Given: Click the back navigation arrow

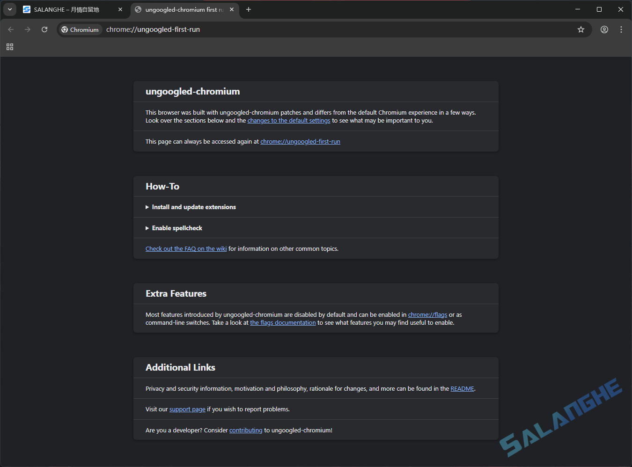Looking at the screenshot, I should tap(11, 29).
